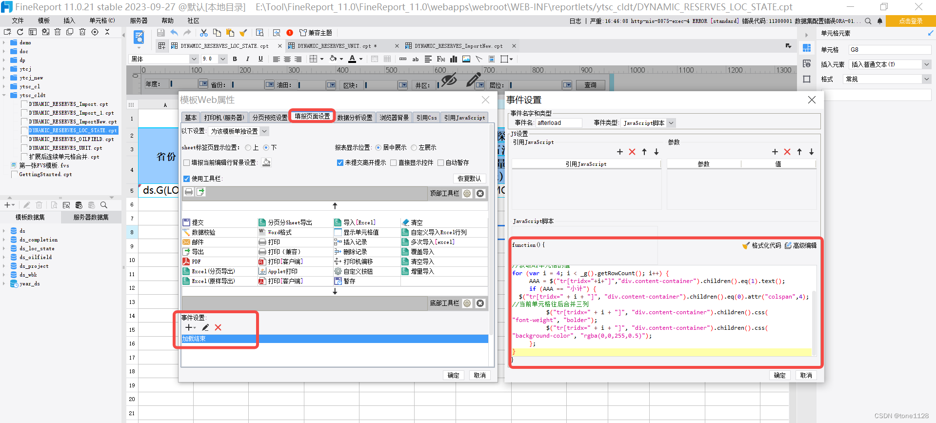Image resolution: width=936 pixels, height=423 pixels.
Task: Select sheet tab position 下 radio
Action: 266,147
